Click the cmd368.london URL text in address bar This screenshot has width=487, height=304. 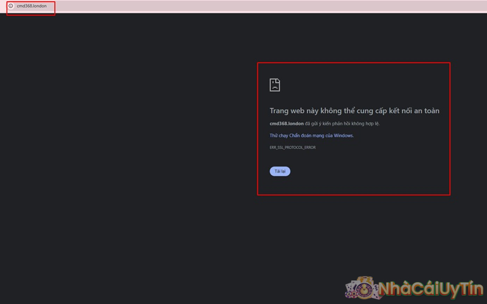coord(31,6)
